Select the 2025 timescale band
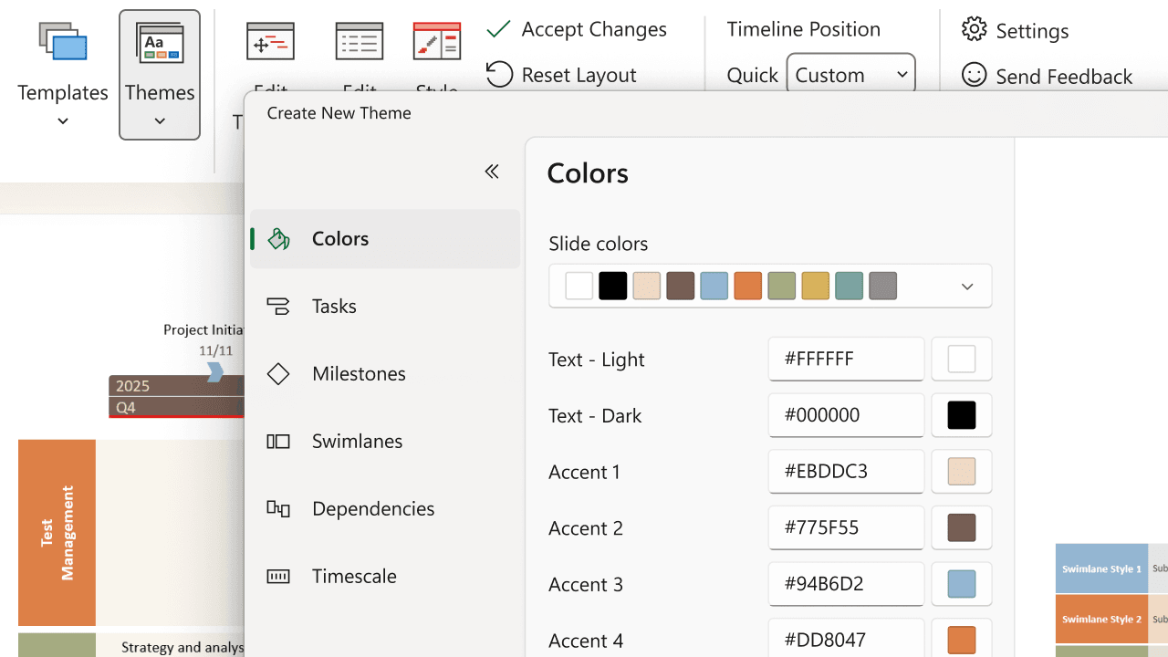 [x=176, y=386]
